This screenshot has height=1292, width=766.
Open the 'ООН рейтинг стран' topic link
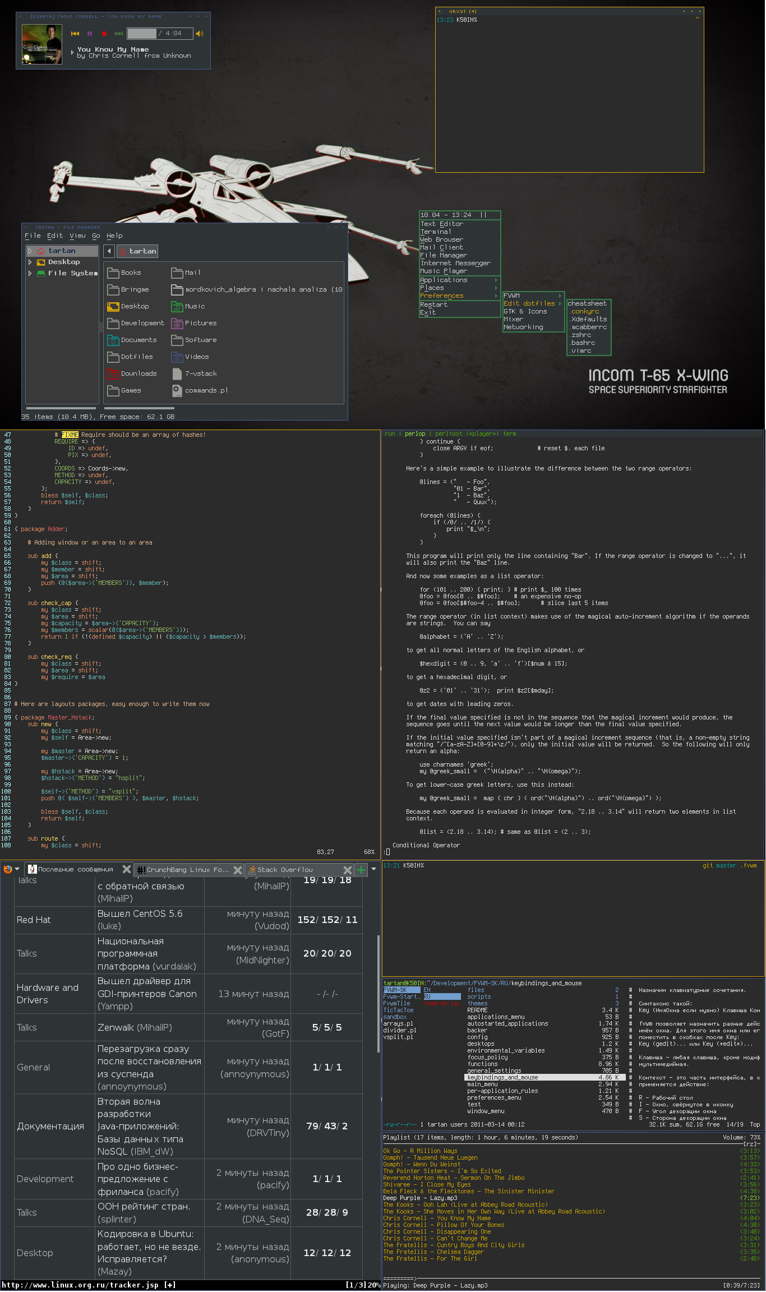144,1207
